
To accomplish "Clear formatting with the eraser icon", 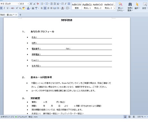I will tap(38, 4).
